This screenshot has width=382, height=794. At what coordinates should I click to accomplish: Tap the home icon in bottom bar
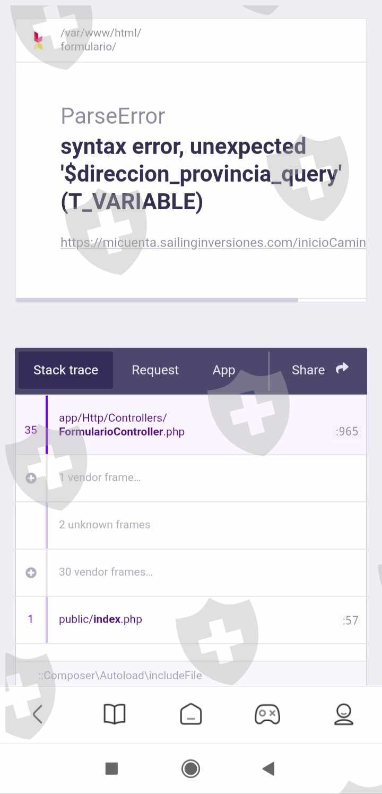(x=191, y=714)
